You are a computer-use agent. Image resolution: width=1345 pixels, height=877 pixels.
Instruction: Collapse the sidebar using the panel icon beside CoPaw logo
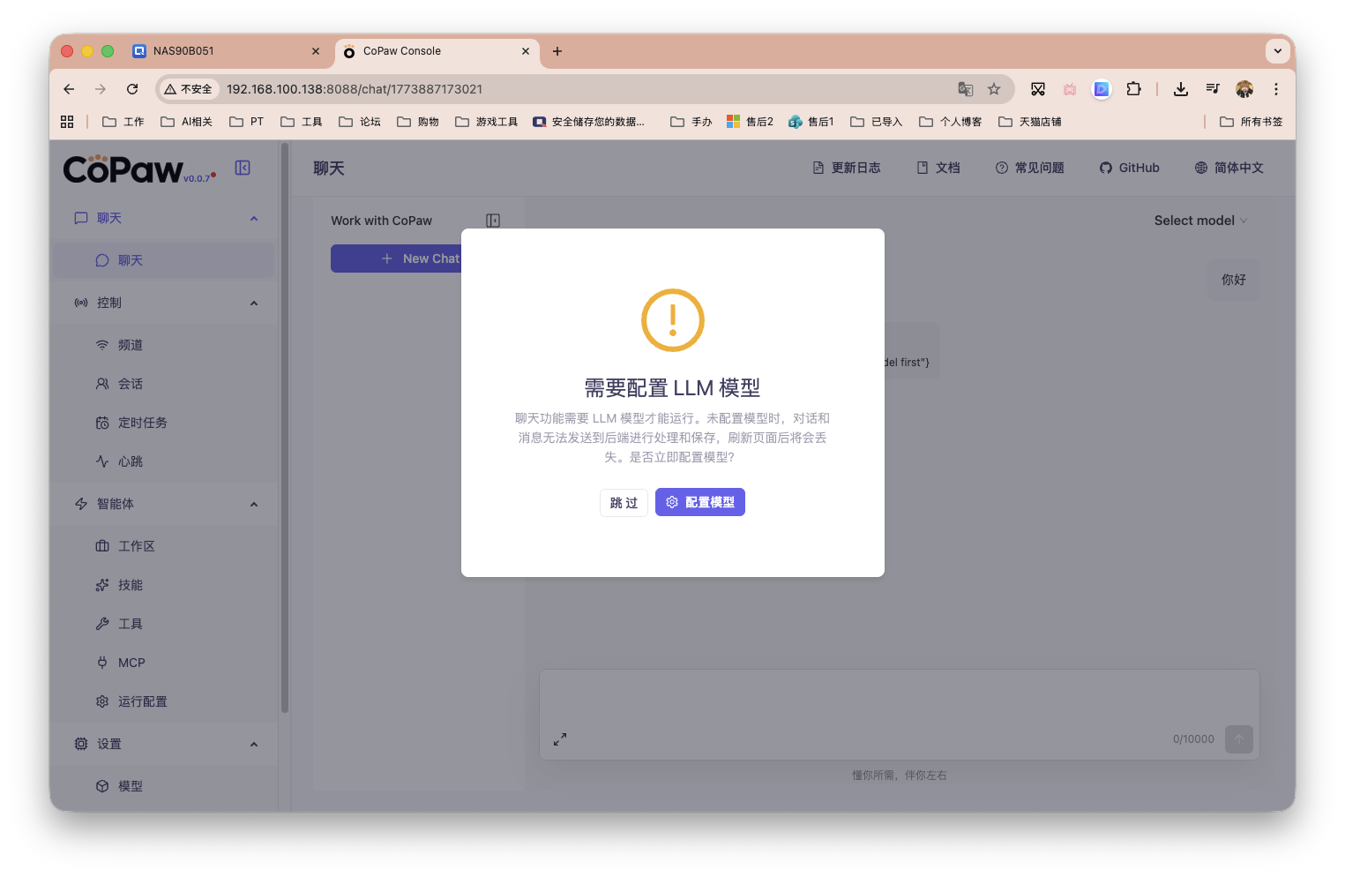point(243,167)
